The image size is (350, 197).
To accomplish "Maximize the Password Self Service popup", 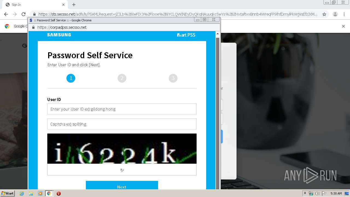I will click(x=205, y=20).
